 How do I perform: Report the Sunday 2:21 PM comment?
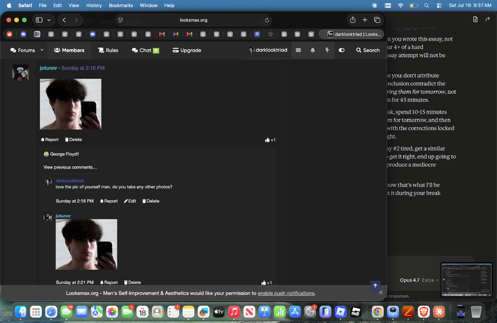pos(109,282)
